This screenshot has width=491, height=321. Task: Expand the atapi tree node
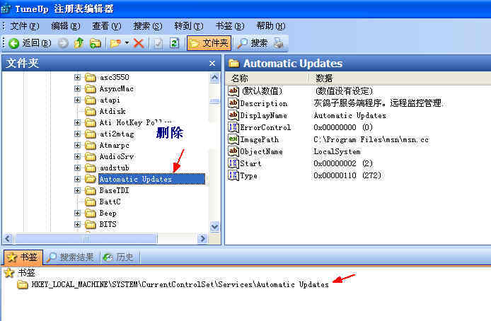pyautogui.click(x=77, y=100)
